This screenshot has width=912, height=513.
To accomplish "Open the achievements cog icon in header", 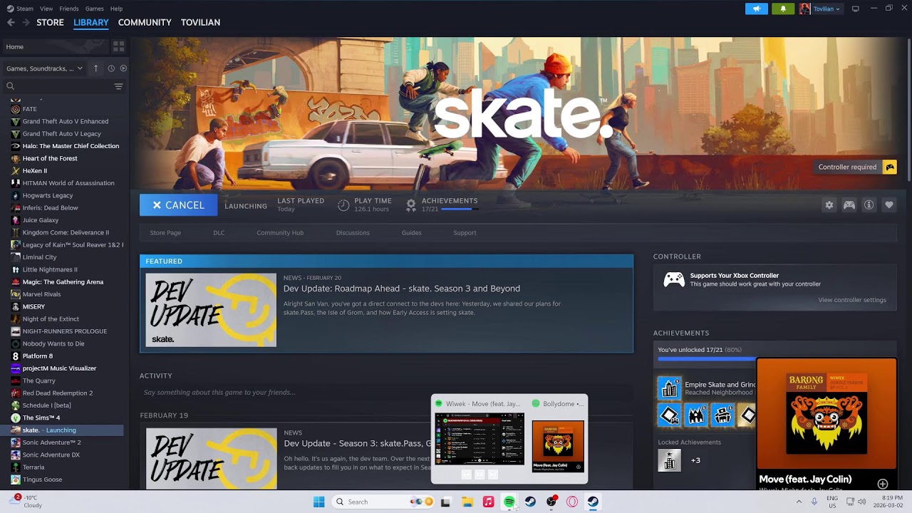I will [411, 205].
